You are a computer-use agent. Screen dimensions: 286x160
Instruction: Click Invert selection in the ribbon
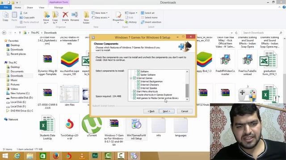(x=151, y=22)
